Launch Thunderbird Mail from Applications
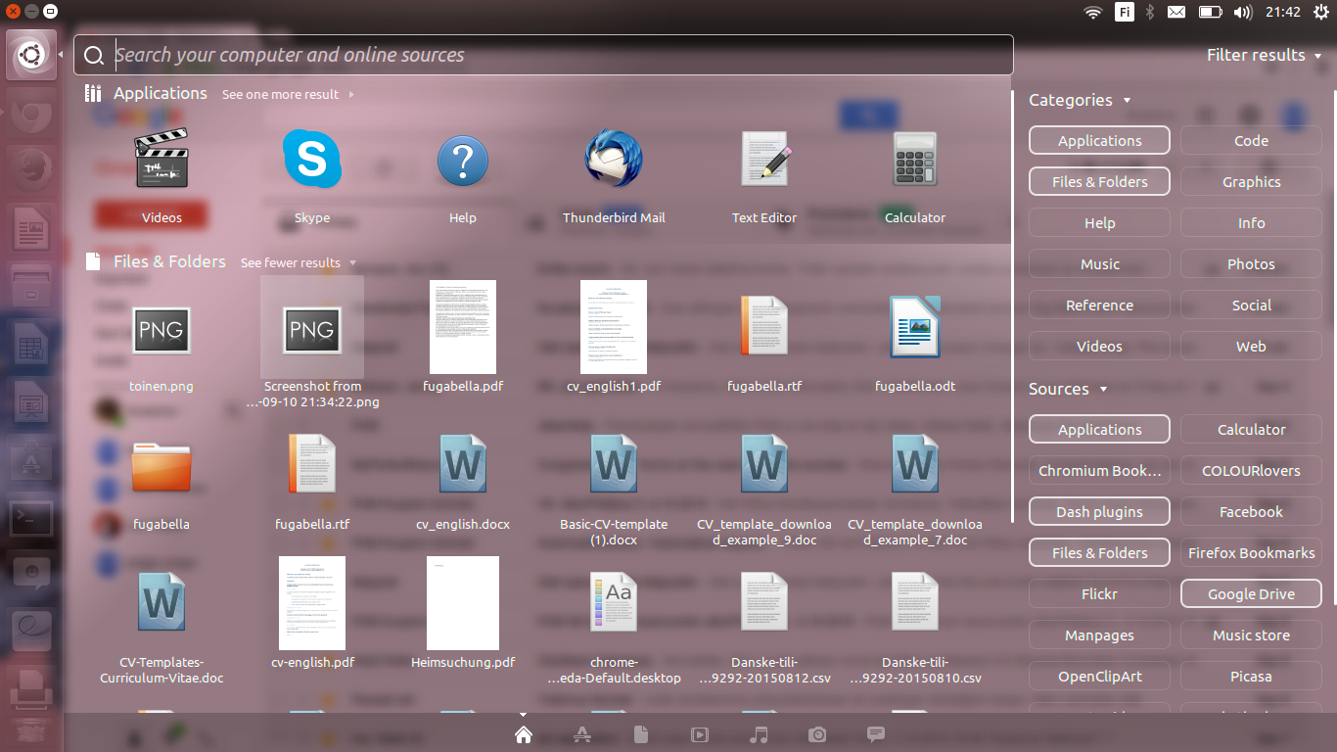1337x752 pixels. point(614,159)
